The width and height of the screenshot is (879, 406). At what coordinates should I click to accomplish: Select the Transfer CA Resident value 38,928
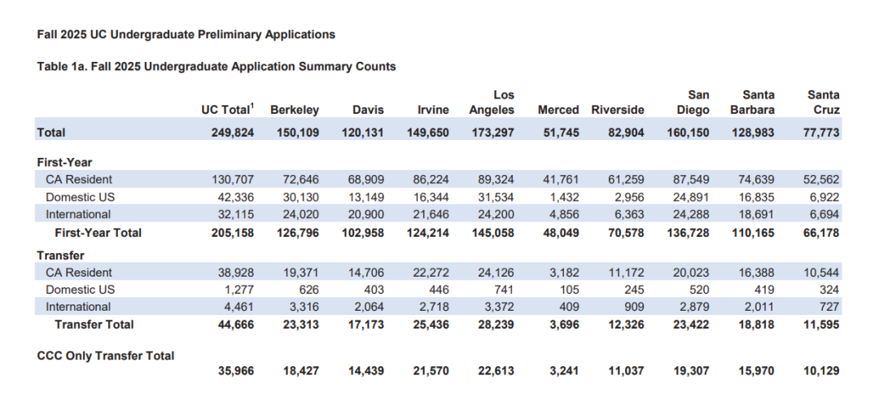coord(234,273)
